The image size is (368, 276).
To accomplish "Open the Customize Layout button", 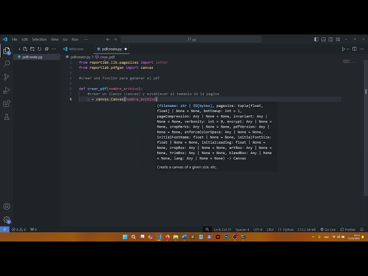I will (338, 40).
